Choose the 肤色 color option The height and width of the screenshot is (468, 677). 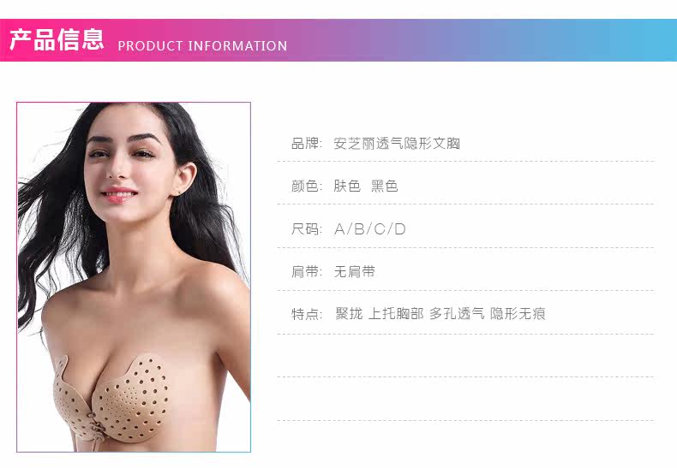tap(347, 187)
